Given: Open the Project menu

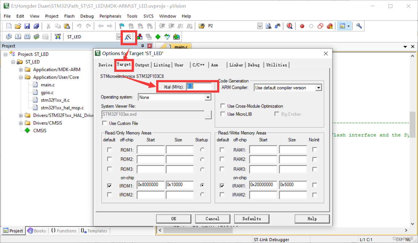Looking at the screenshot, I should [x=52, y=16].
